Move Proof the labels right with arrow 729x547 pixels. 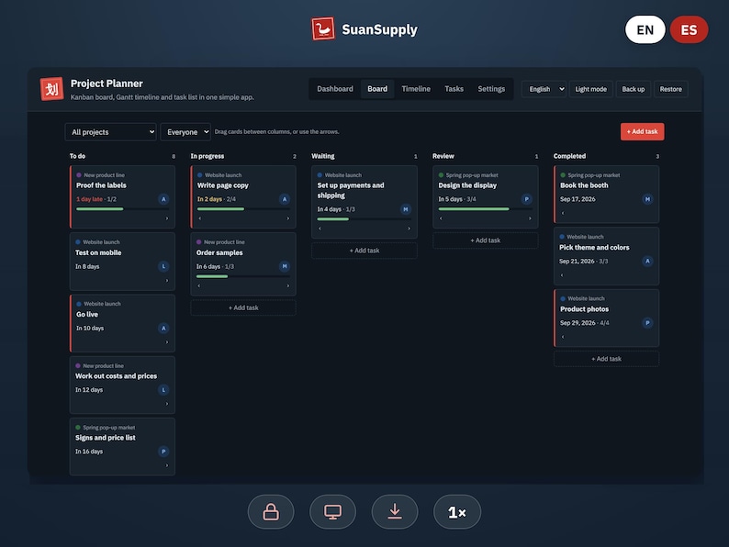(x=167, y=218)
